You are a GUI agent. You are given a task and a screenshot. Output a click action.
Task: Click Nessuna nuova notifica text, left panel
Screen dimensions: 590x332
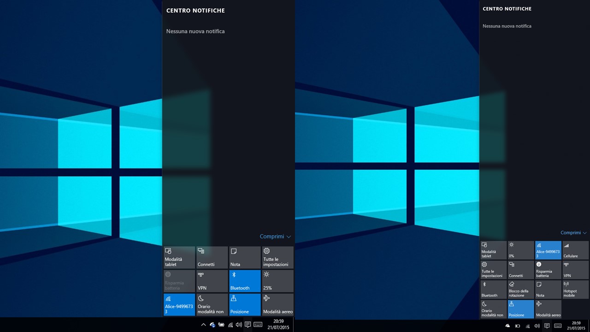click(x=195, y=31)
